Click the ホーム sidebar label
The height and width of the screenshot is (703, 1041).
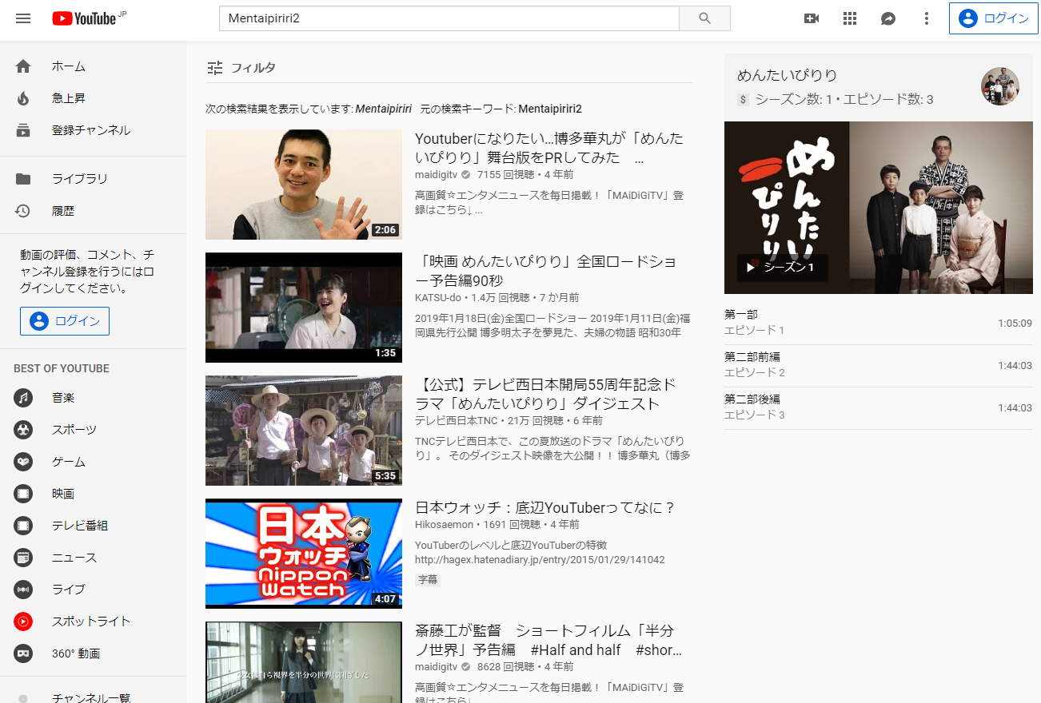(x=69, y=66)
